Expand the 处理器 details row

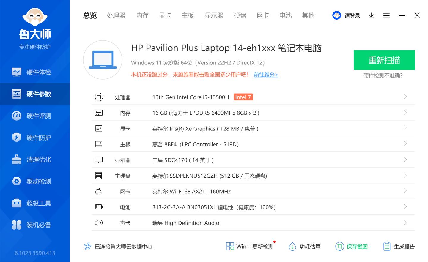pos(405,97)
